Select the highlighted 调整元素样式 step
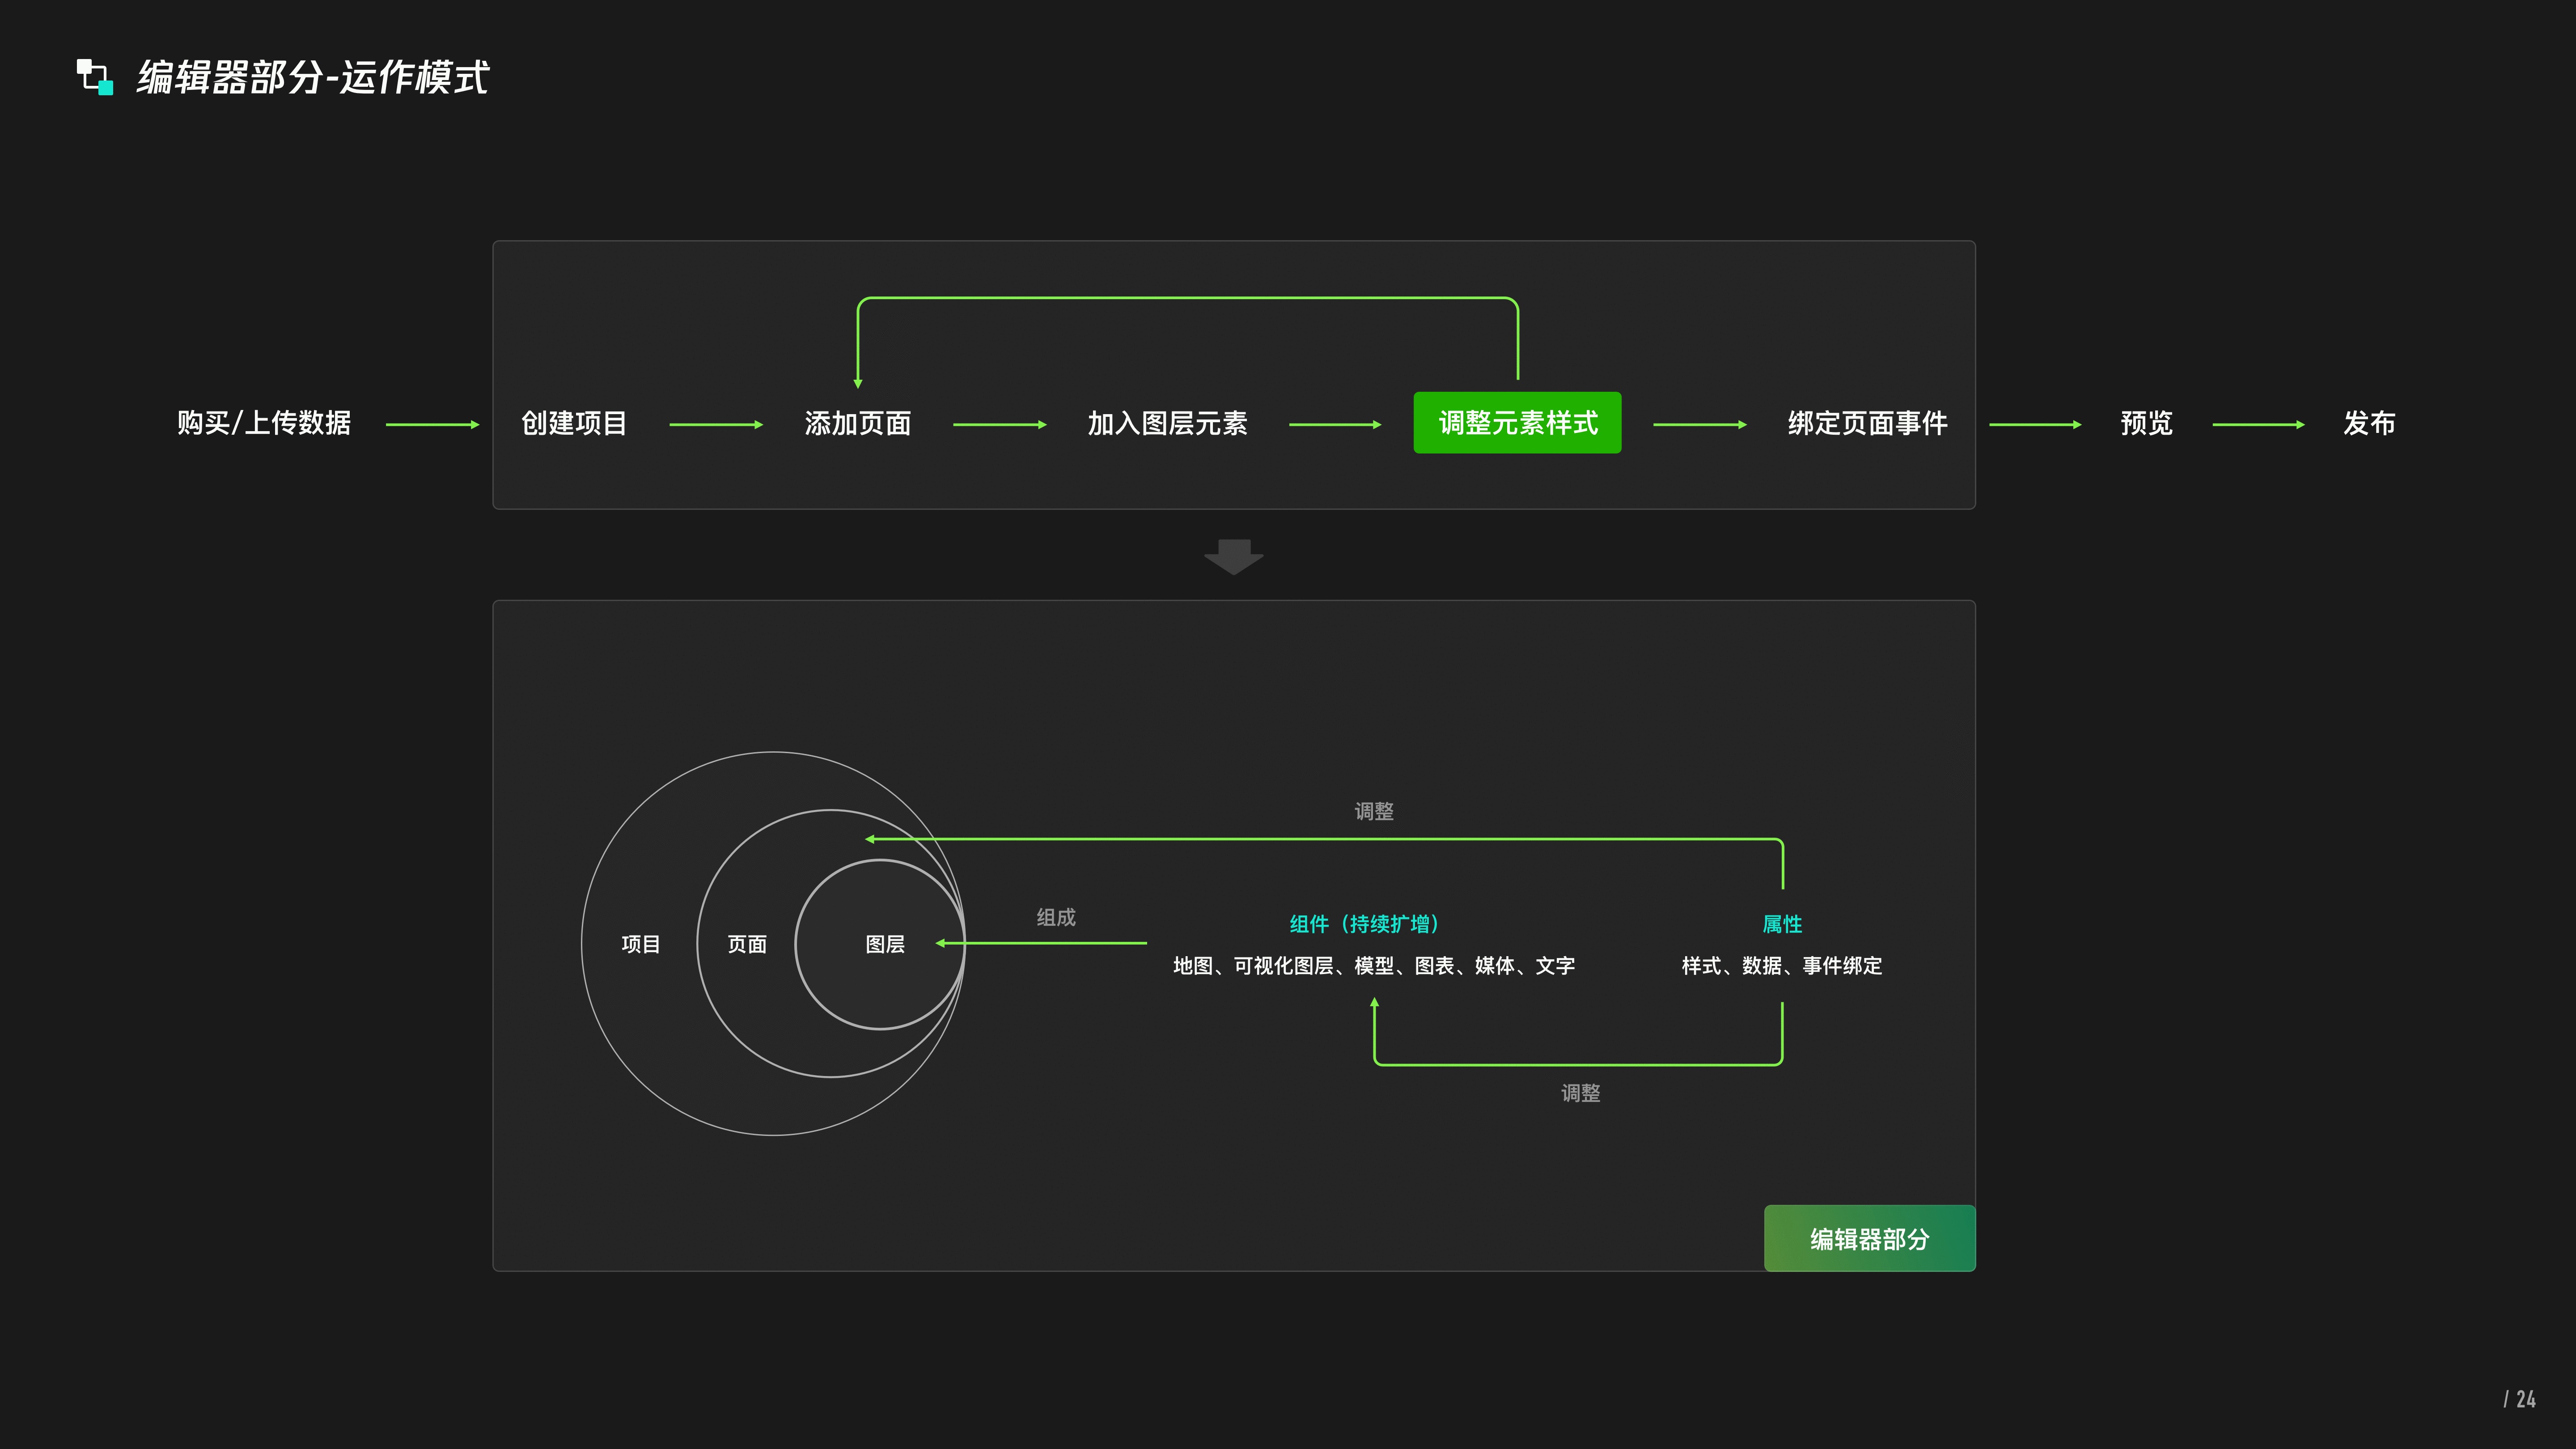This screenshot has width=2576, height=1449. (1517, 423)
